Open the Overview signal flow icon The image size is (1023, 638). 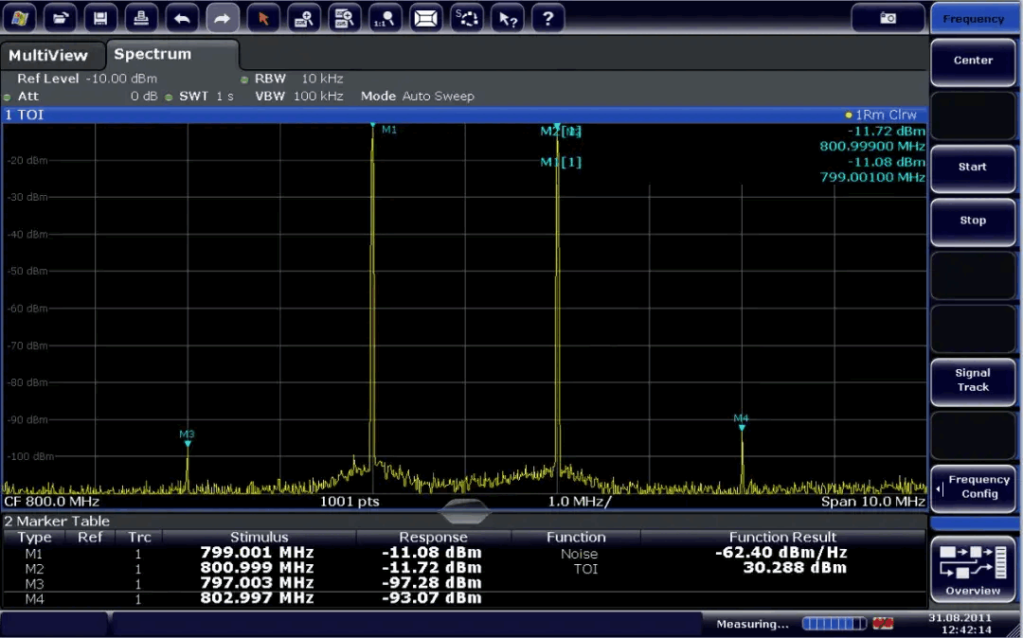[973, 570]
